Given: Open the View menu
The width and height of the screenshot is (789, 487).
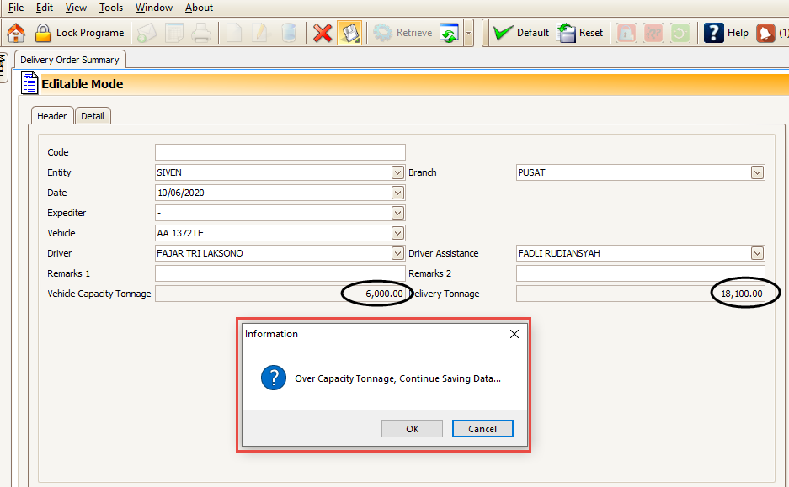Looking at the screenshot, I should tap(76, 8).
